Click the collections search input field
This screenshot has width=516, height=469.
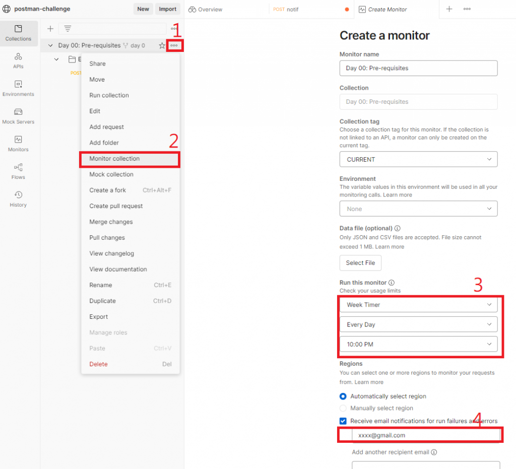pyautogui.click(x=112, y=29)
